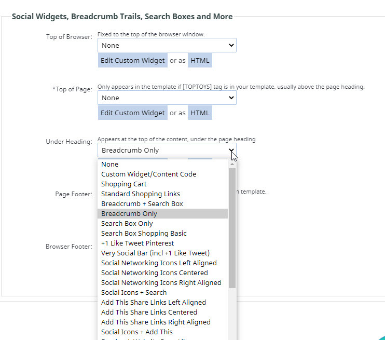Screen dimensions: 385x340
Task: Select Shopping Cart option
Action: tap(124, 184)
